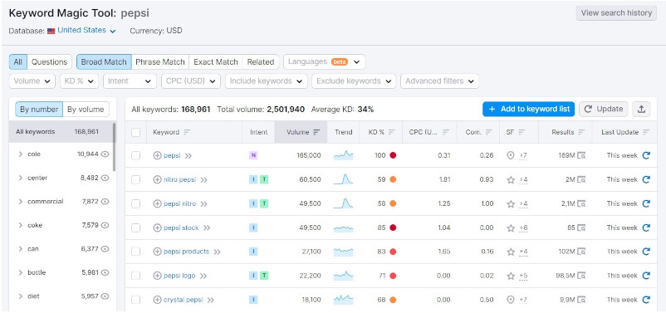The width and height of the screenshot is (666, 313).
Task: Click Add to keyword list button
Action: [528, 109]
